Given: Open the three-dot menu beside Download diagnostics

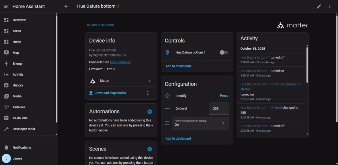Looking at the screenshot, I should [148, 93].
